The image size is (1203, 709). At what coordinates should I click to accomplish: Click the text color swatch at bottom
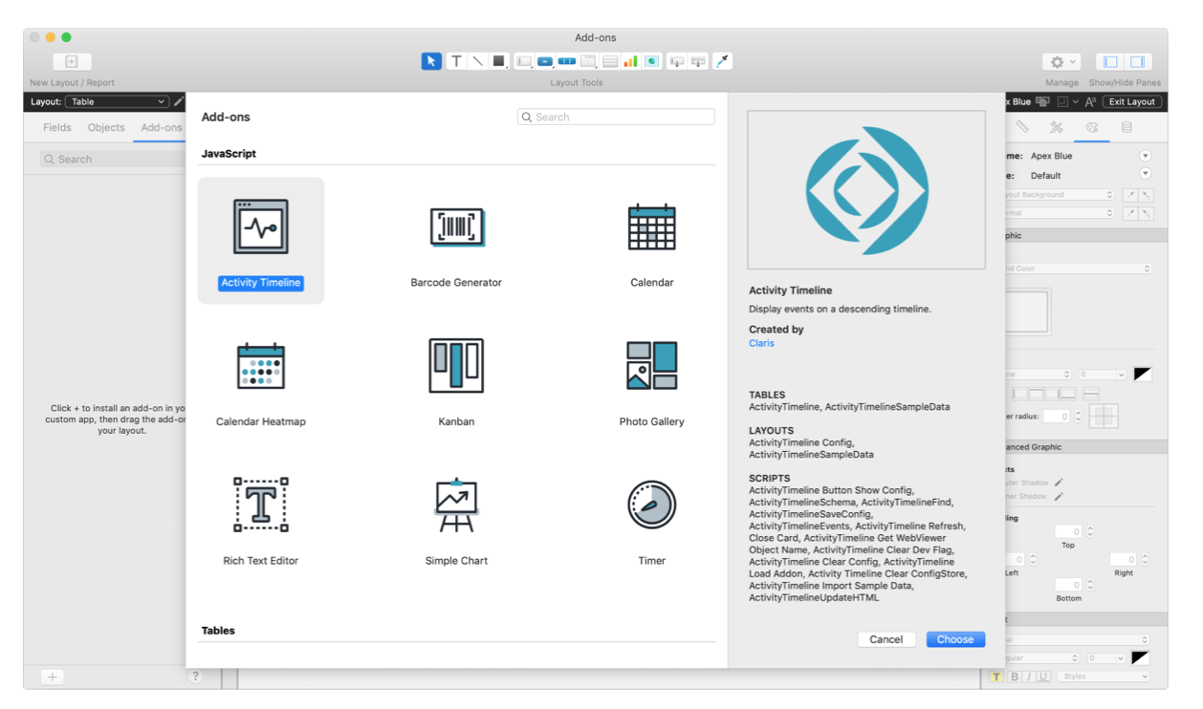coord(1140,658)
